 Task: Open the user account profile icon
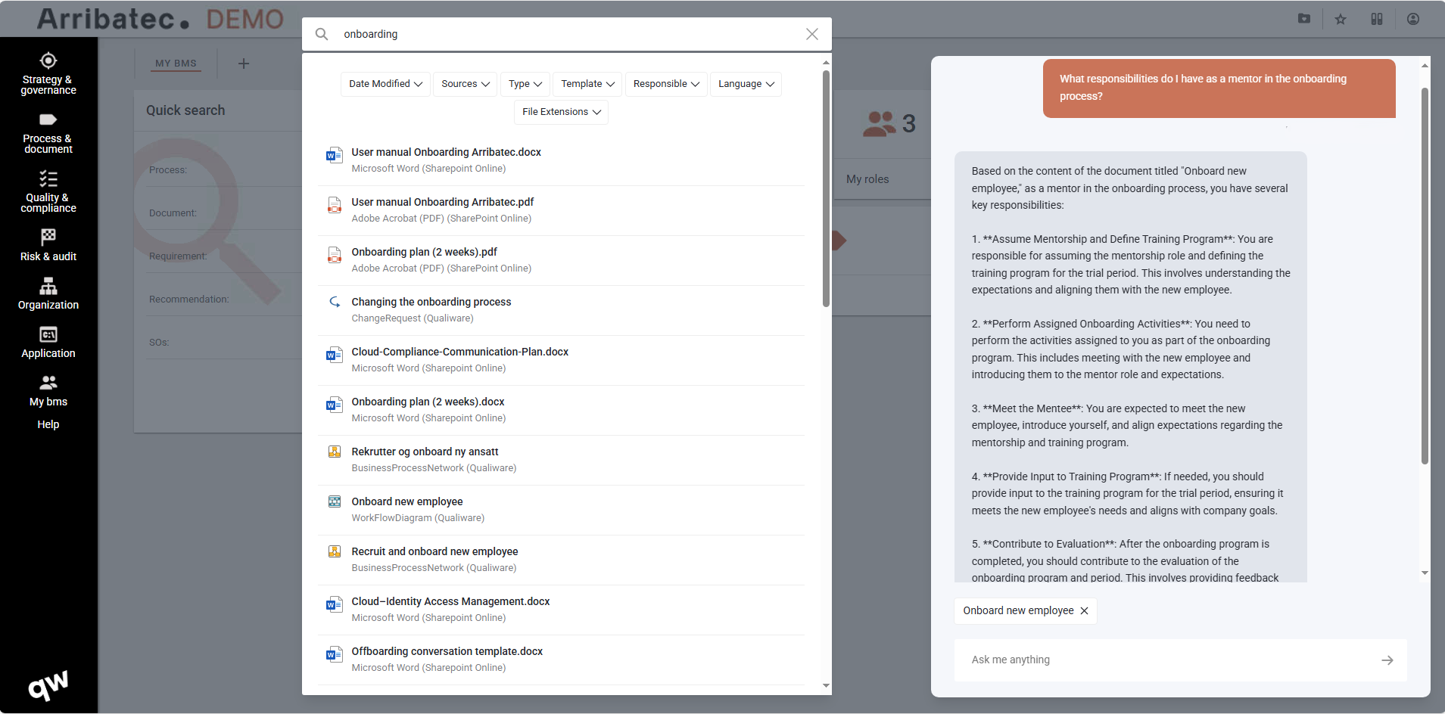[1412, 20]
